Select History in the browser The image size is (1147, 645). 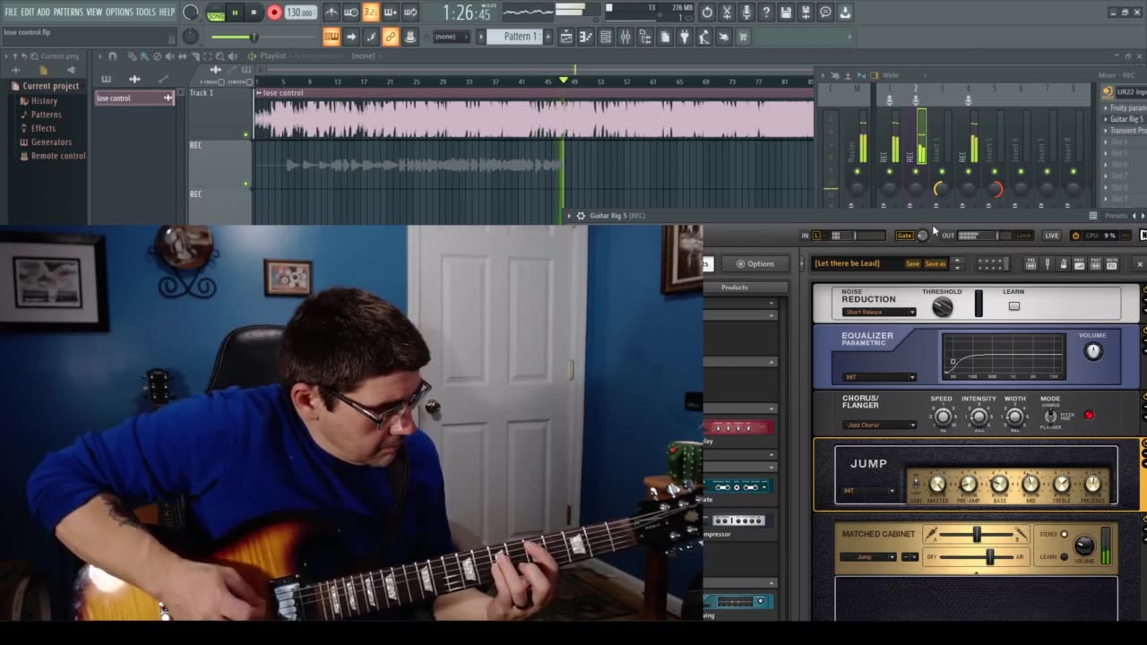(x=44, y=101)
